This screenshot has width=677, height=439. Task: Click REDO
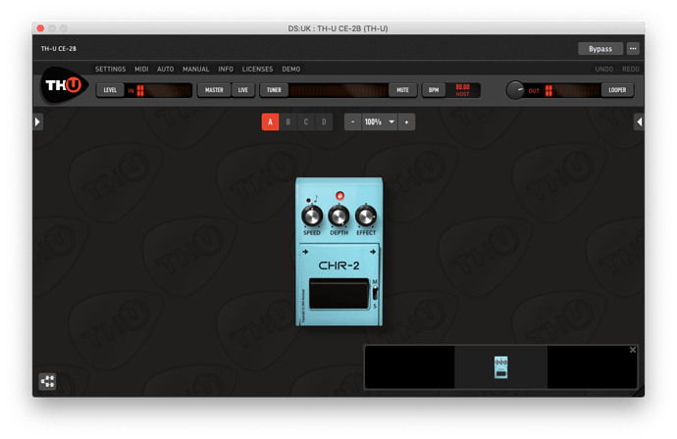click(630, 69)
